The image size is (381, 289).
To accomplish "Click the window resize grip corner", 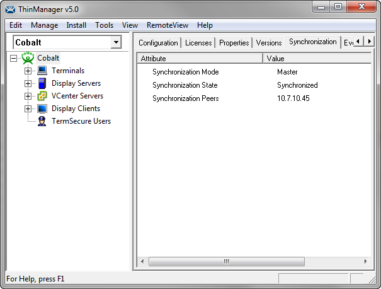I will 372,280.
